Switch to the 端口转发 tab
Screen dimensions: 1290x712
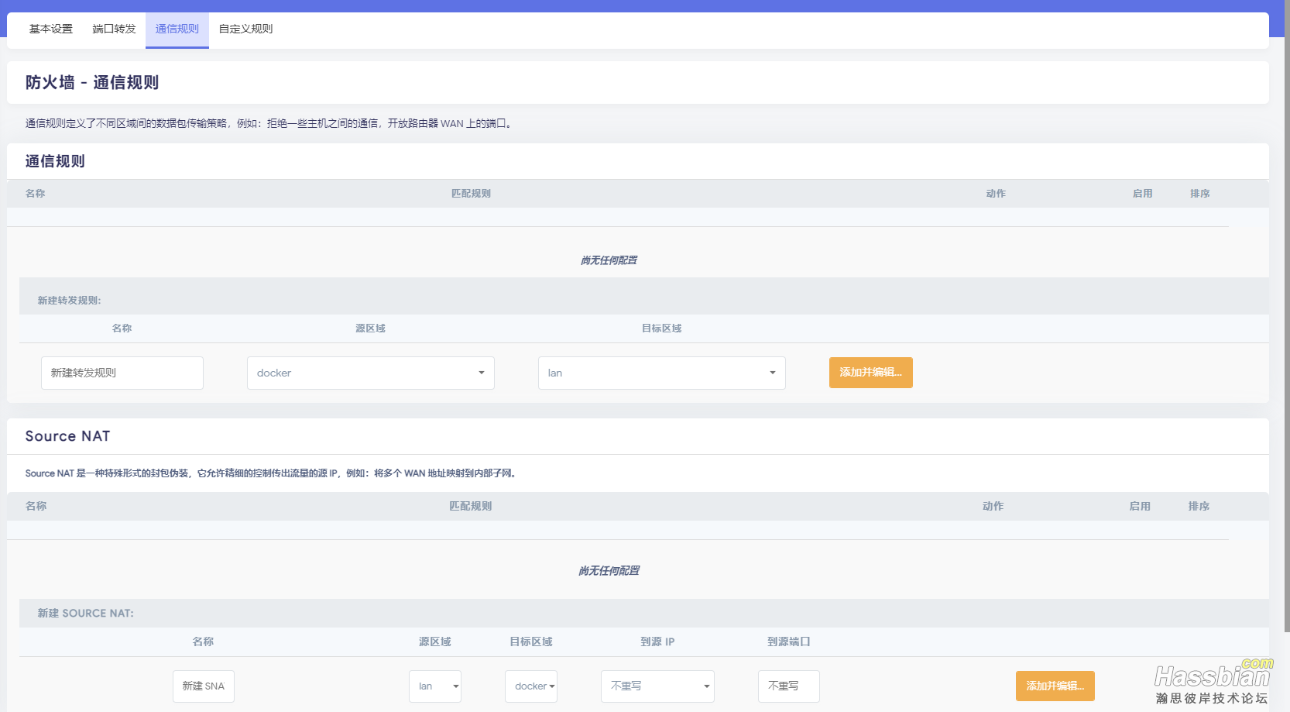click(x=114, y=29)
